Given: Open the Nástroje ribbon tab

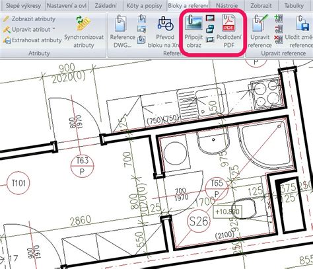Looking at the screenshot, I should [x=226, y=6].
